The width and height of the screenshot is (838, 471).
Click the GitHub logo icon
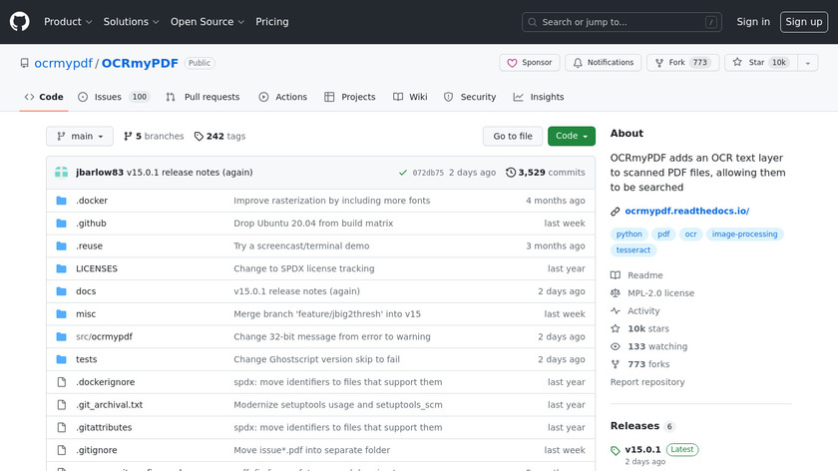click(x=20, y=21)
